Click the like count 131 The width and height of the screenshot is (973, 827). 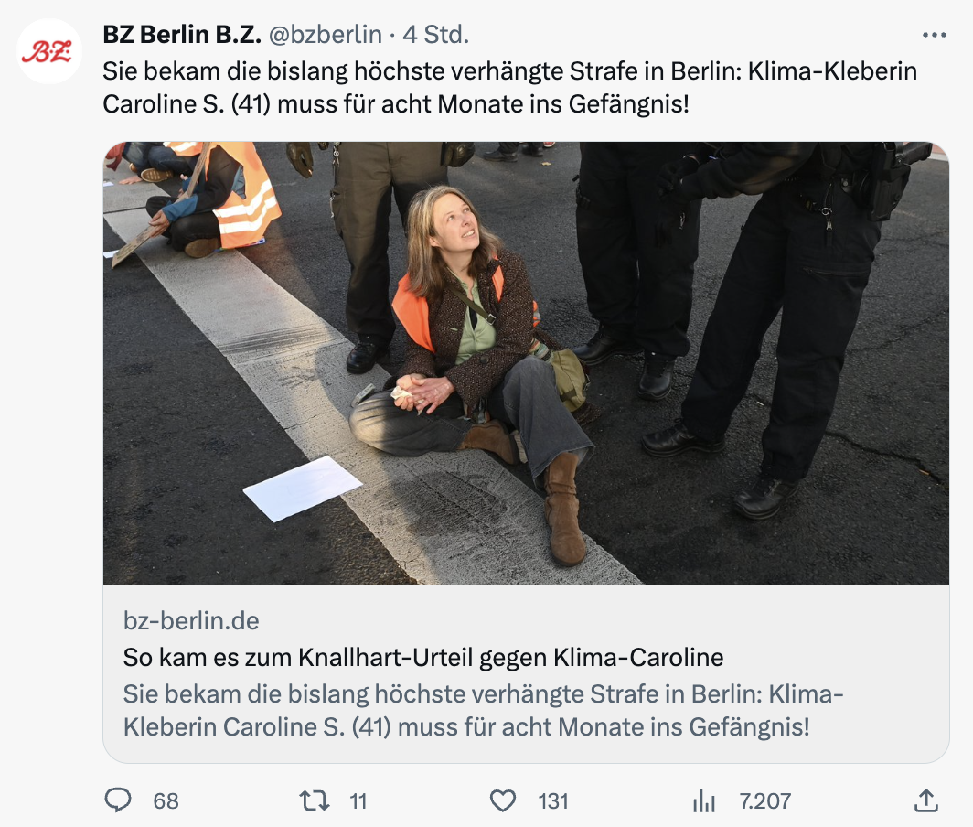click(x=553, y=801)
